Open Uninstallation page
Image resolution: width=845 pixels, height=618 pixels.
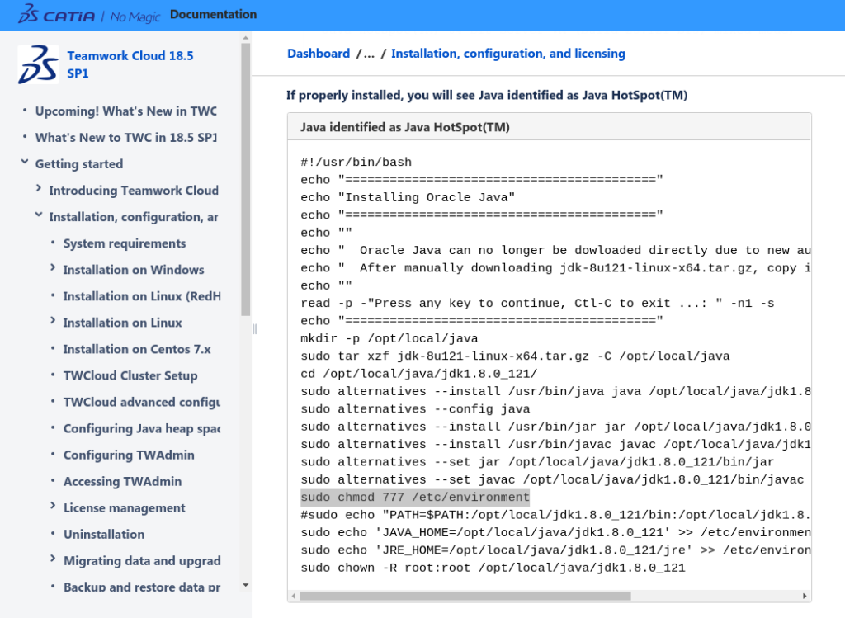(x=104, y=534)
